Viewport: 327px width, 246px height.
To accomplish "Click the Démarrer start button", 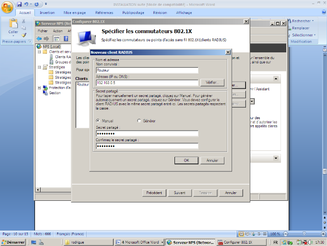I will (13, 242).
